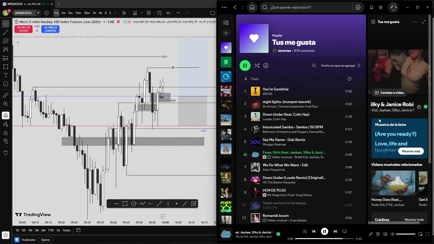This screenshot has height=244, width=434.
Task: Open Honey Dew related video thumbnail
Action: (x=393, y=183)
